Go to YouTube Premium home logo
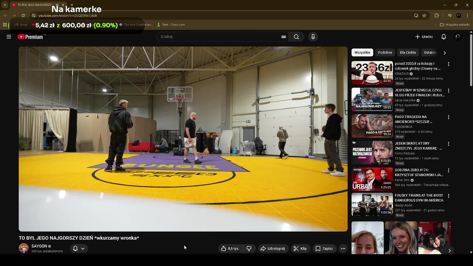Viewport: 473px width, 266px height. pyautogui.click(x=30, y=37)
